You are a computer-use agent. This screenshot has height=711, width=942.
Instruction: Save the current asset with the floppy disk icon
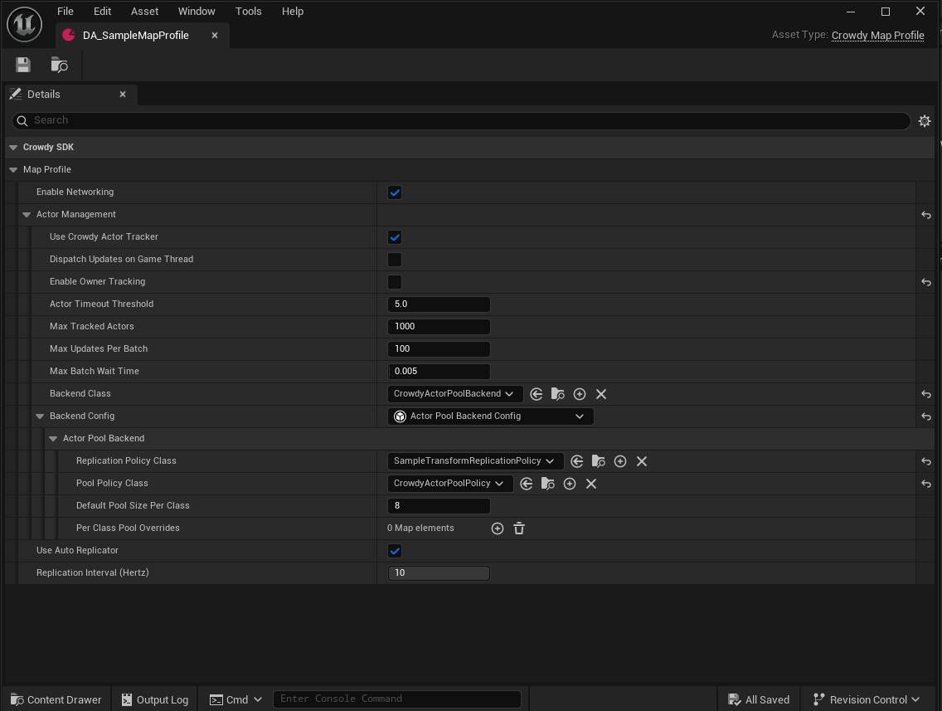tap(23, 65)
